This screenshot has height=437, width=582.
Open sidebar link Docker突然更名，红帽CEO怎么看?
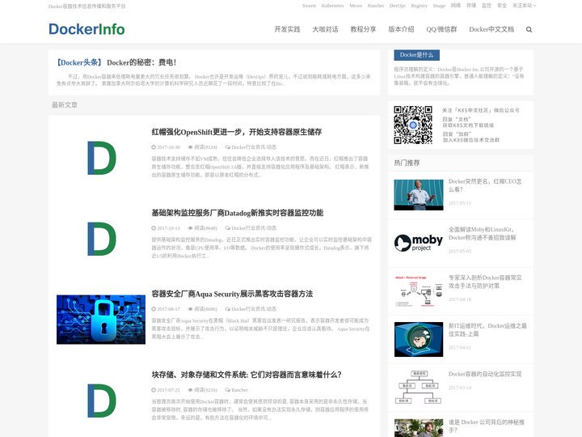[485, 185]
